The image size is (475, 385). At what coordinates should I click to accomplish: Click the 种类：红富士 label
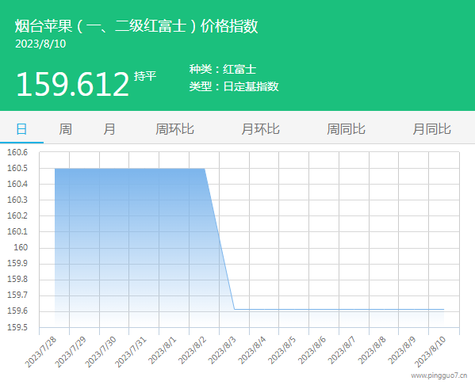[223, 69]
